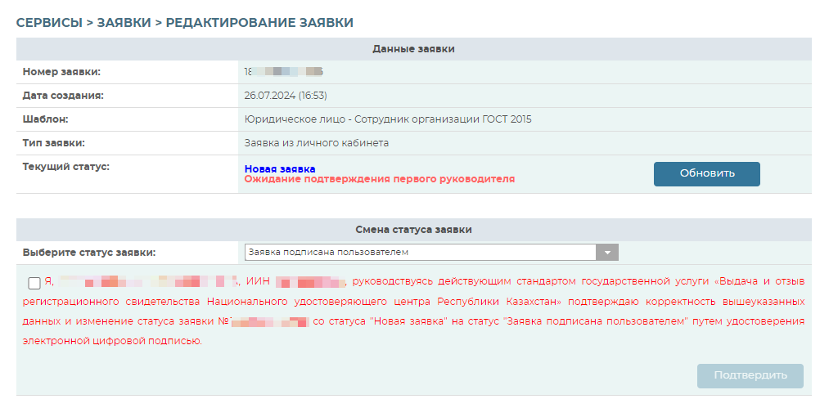Click 'РЕДАКТИРОВАНИЕ ЗАЯВКИ' breadcrumb text
The width and height of the screenshot is (820, 417).
click(259, 23)
